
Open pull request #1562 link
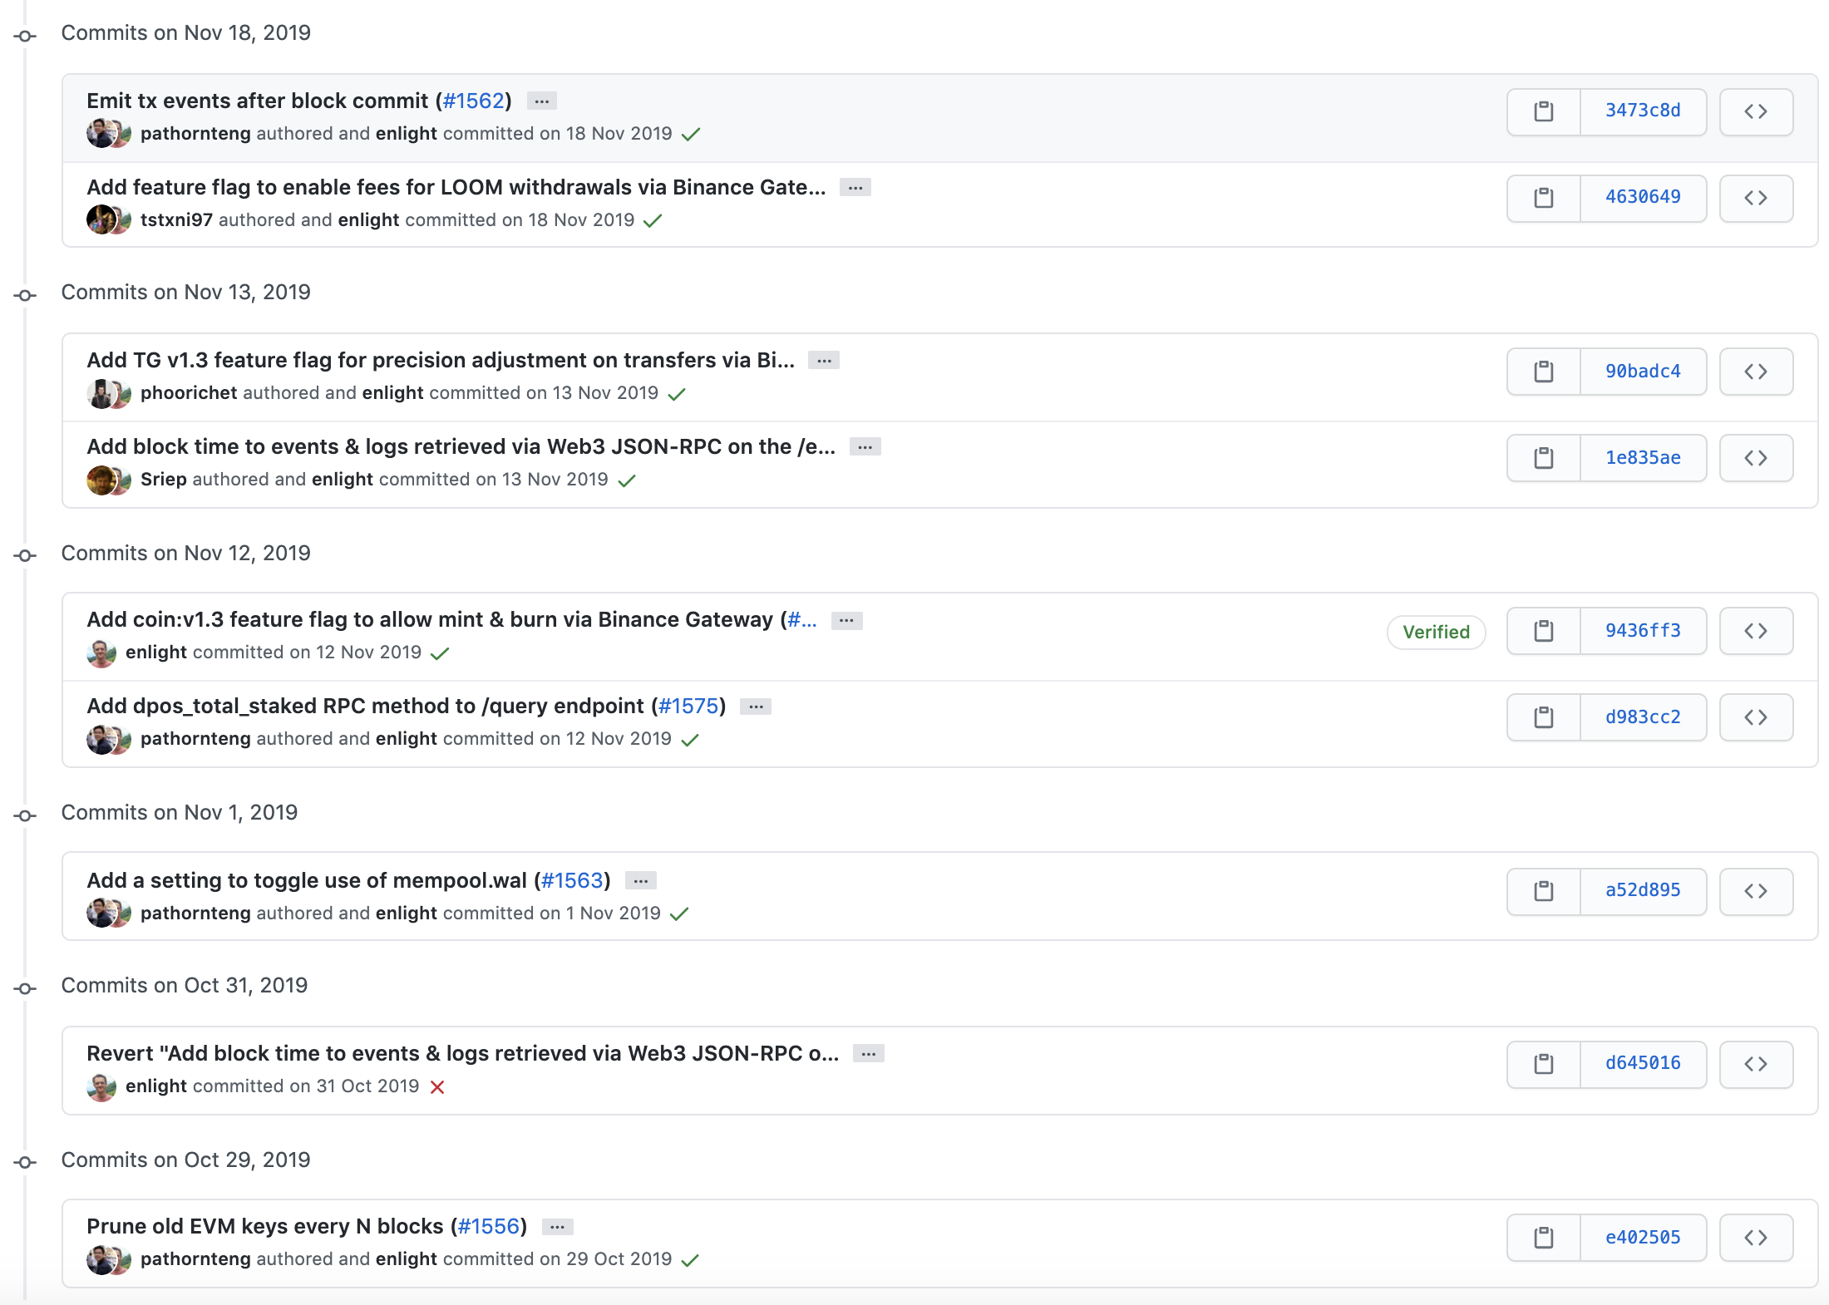point(474,101)
